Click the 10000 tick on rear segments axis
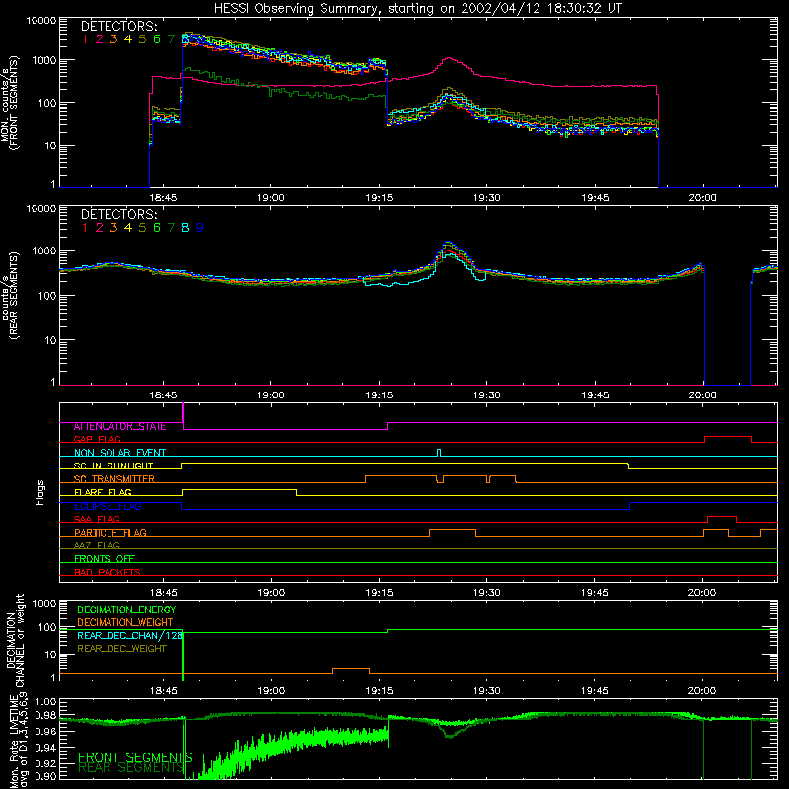Screen dimensions: 789x789 point(41,209)
